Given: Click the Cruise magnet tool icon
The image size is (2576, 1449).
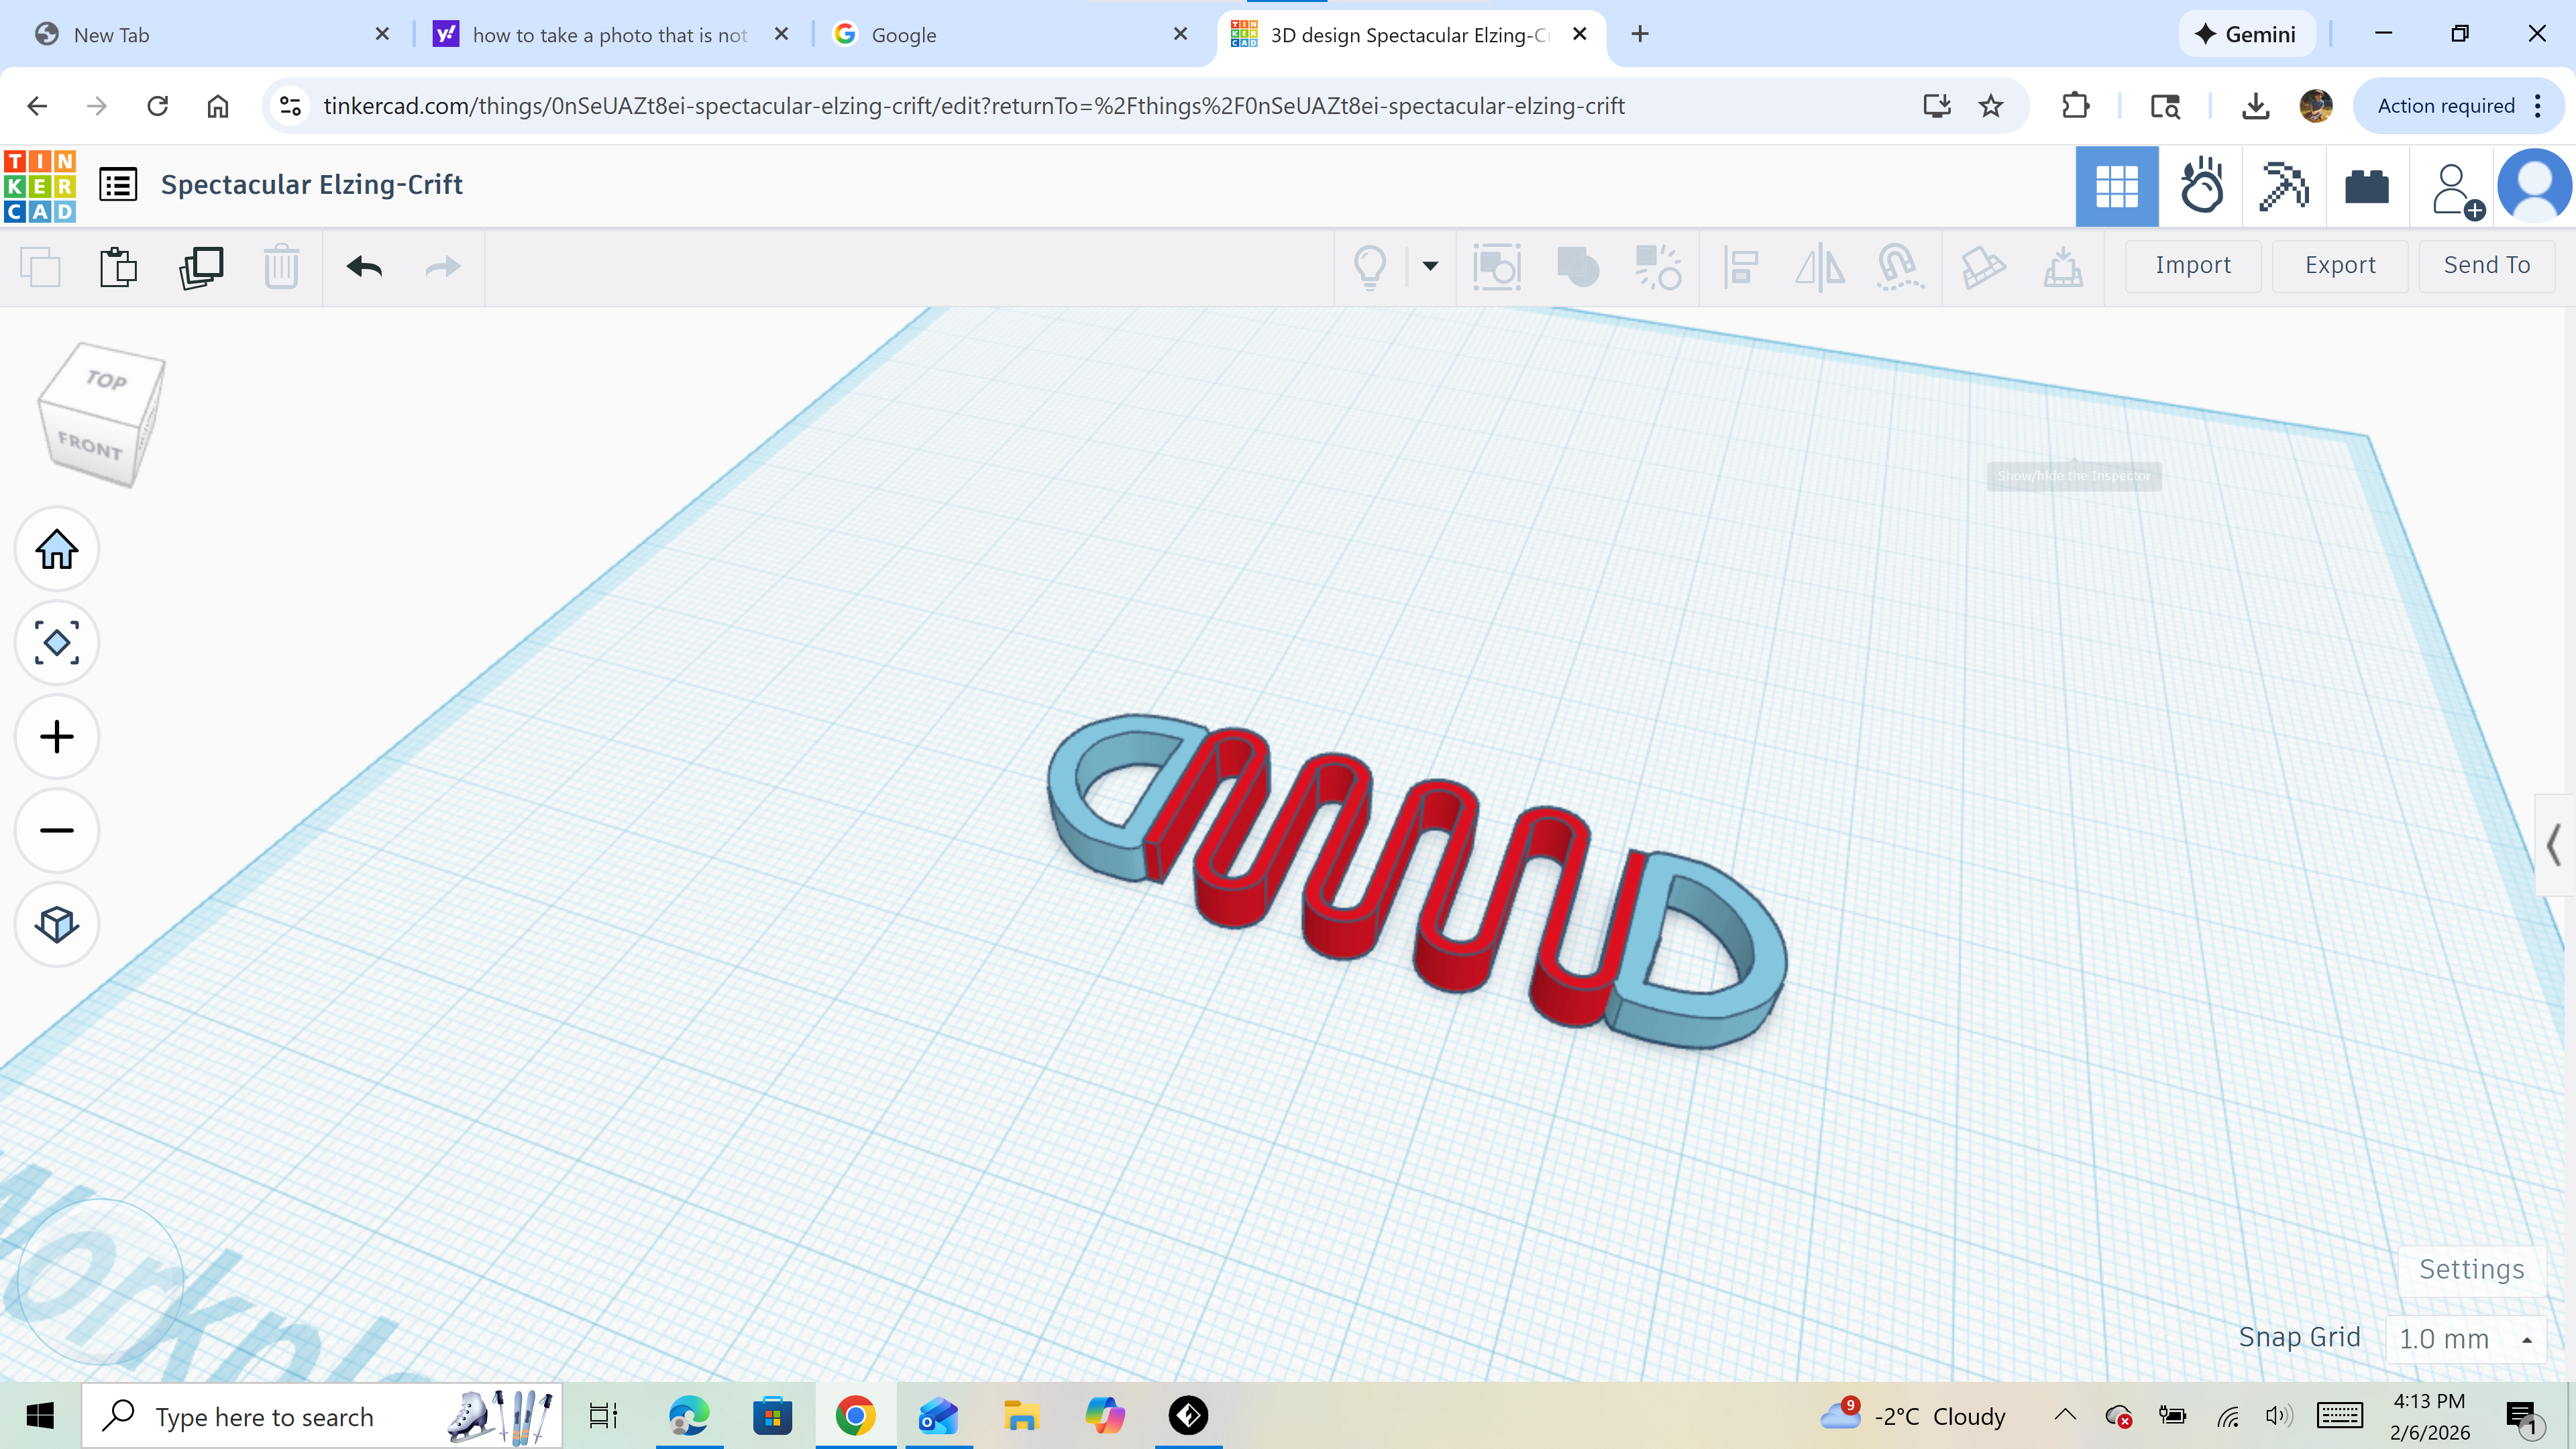Looking at the screenshot, I should [x=1899, y=267].
